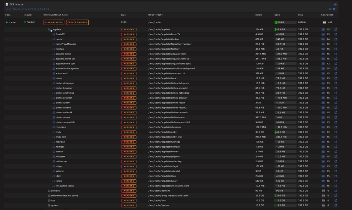The width and height of the screenshot is (352, 210).
Task: Browse system dataset via external link icon
Action: (335, 205)
